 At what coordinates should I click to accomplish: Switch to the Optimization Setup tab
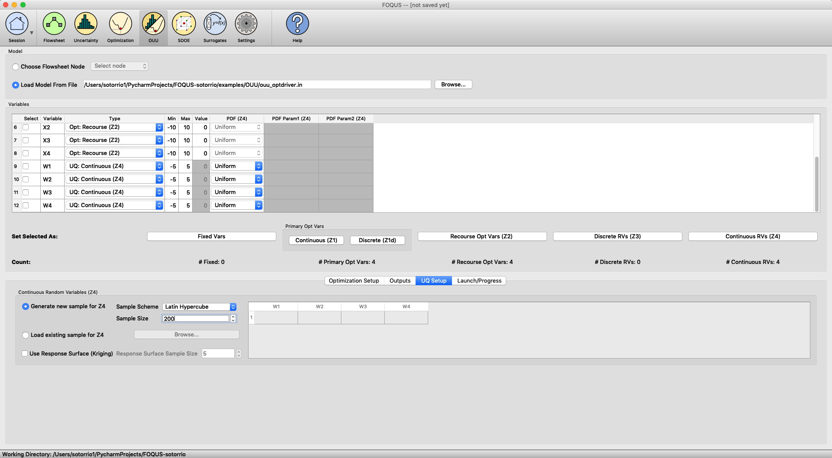pos(354,281)
